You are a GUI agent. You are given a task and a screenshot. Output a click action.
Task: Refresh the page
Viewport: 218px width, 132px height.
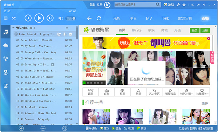click(99, 18)
